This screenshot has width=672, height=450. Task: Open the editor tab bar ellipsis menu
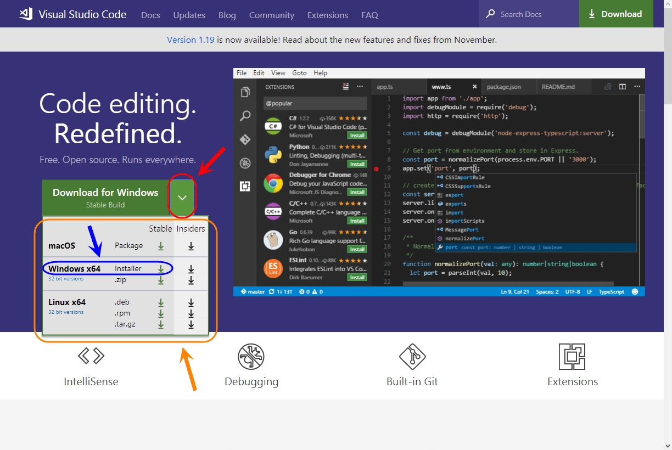[x=637, y=87]
